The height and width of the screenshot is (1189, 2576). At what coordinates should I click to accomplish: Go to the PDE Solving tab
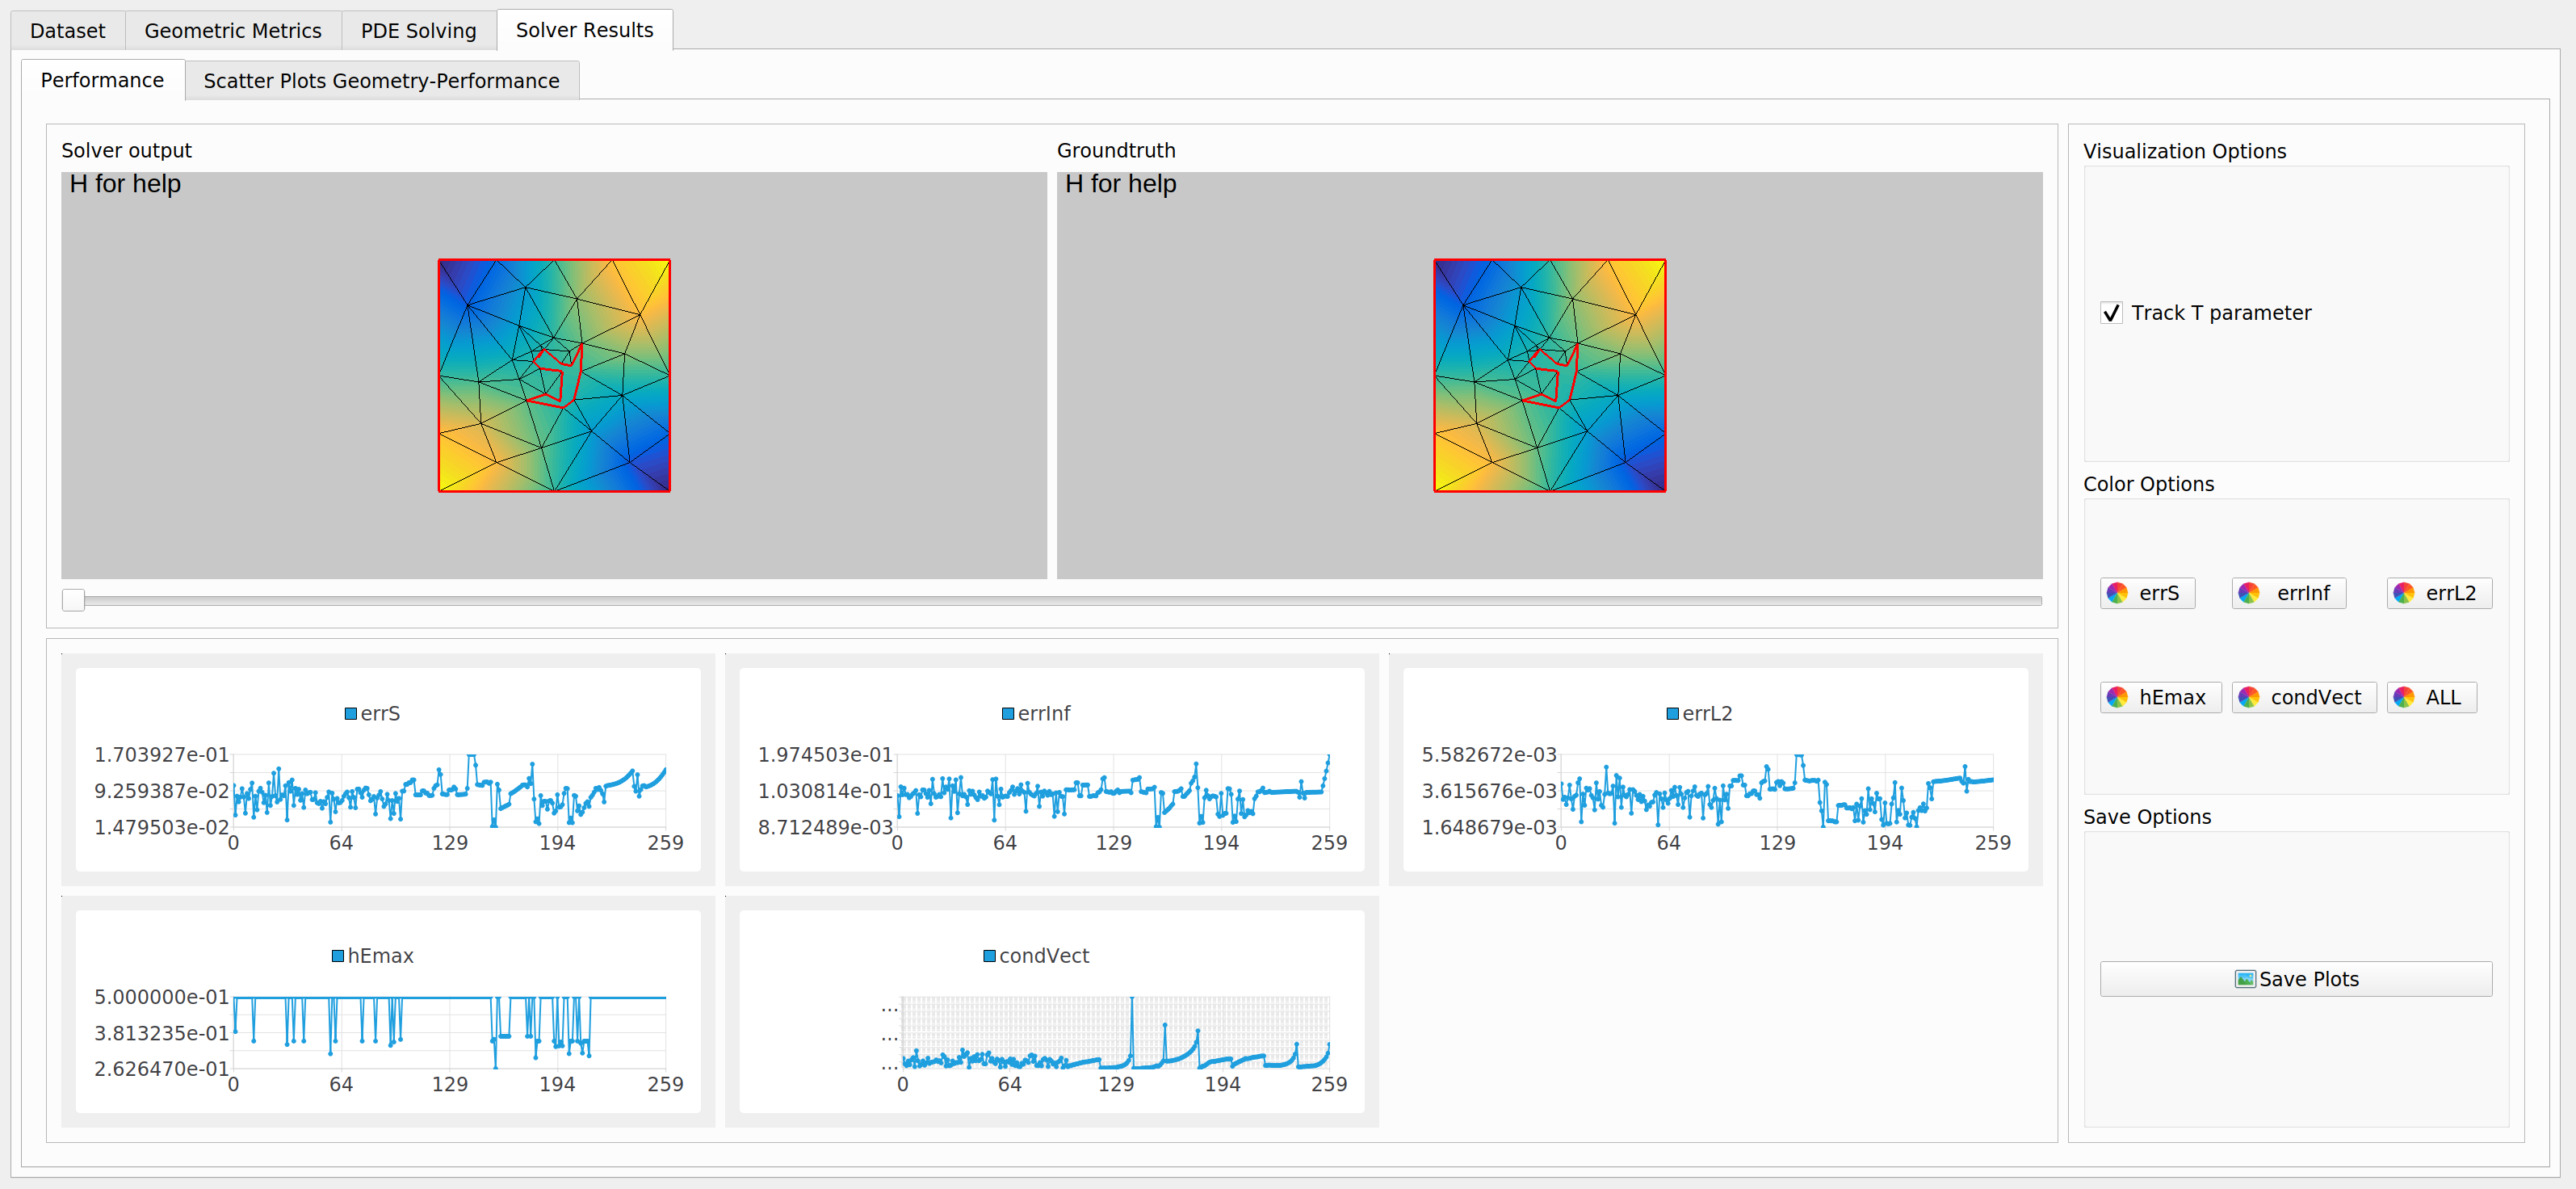click(418, 30)
